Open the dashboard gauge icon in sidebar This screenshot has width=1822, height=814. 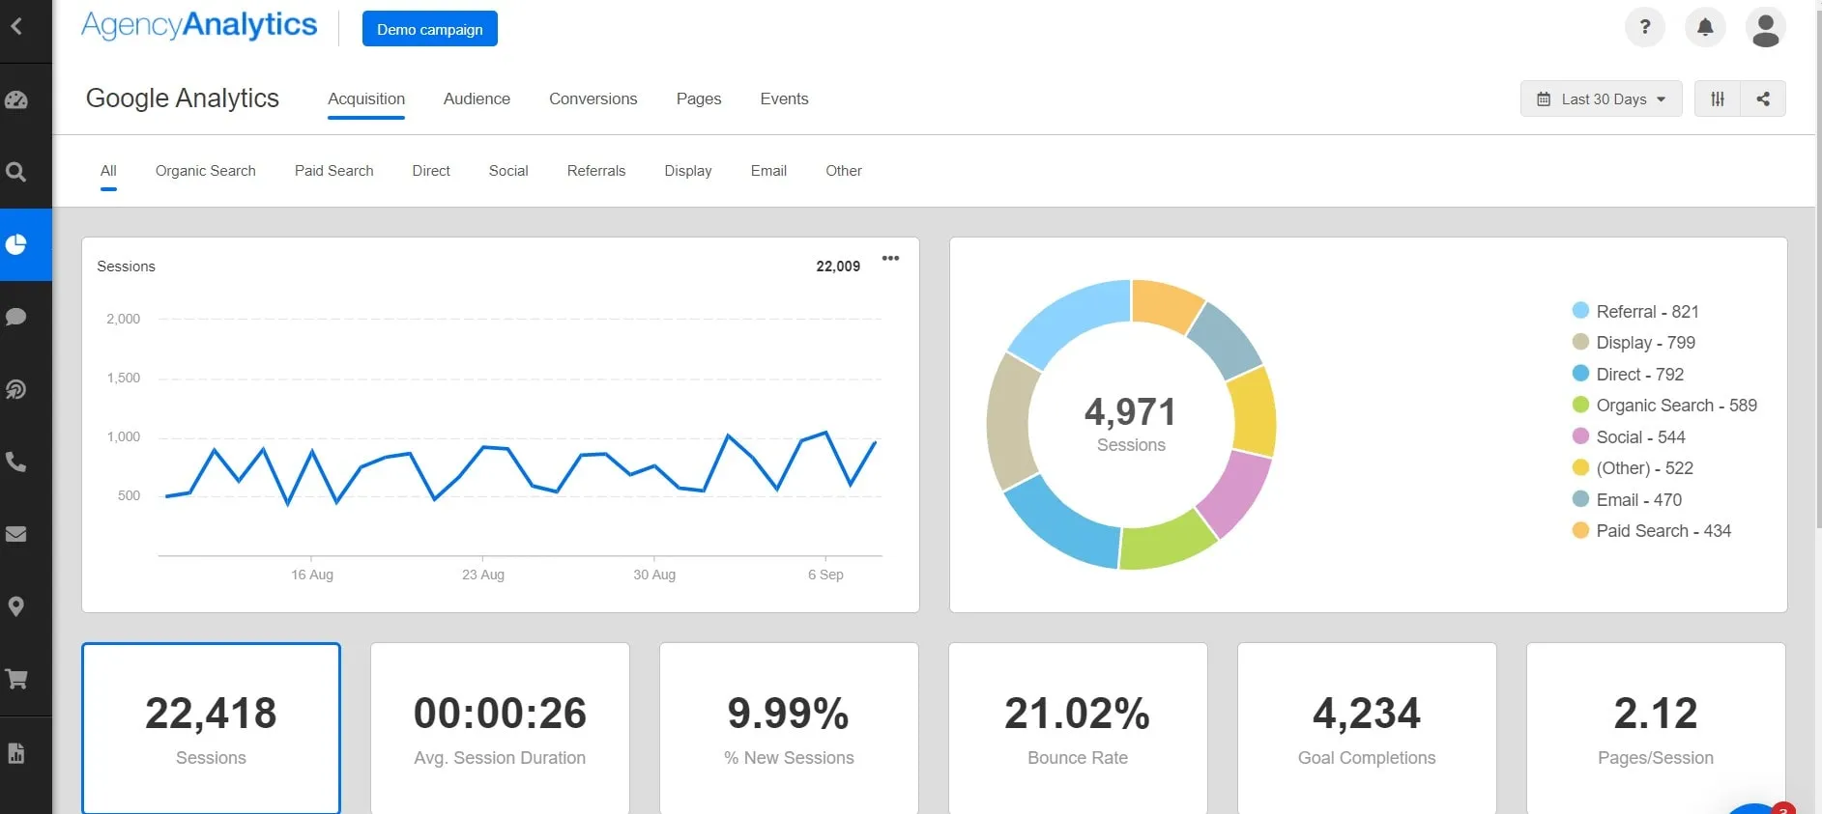click(x=16, y=100)
